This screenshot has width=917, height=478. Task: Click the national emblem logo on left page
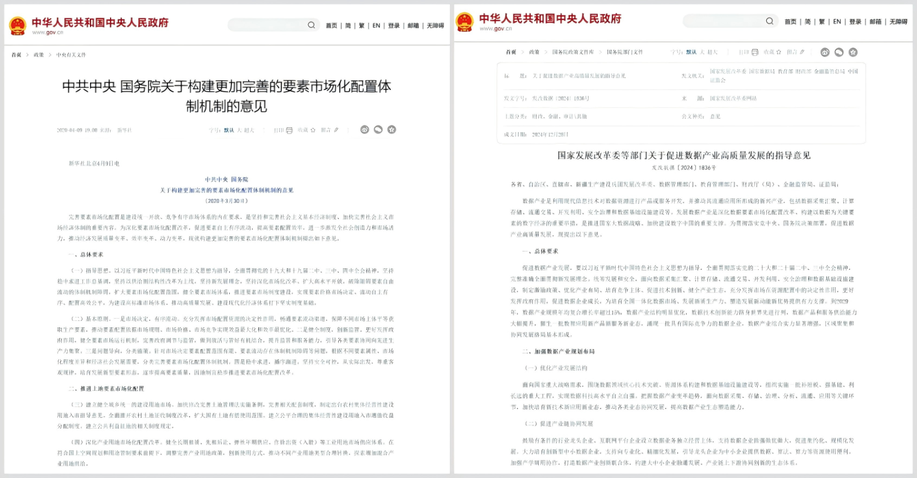click(x=18, y=26)
